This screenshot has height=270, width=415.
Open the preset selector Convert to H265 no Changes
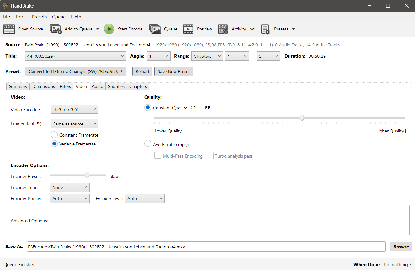[75, 71]
